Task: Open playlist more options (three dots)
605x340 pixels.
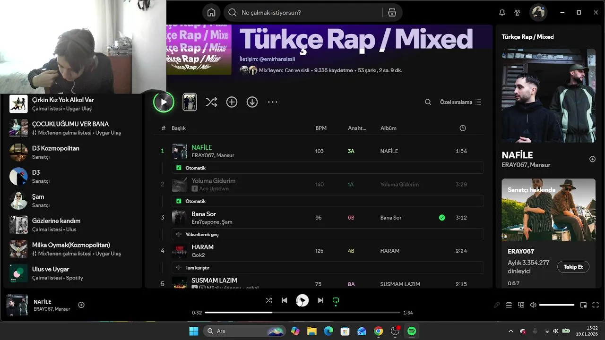Action: coord(273,102)
